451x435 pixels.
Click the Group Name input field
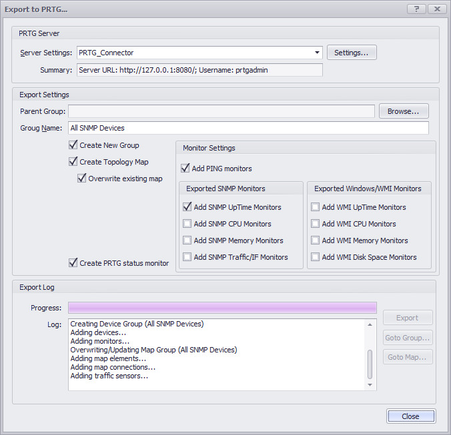coord(248,128)
